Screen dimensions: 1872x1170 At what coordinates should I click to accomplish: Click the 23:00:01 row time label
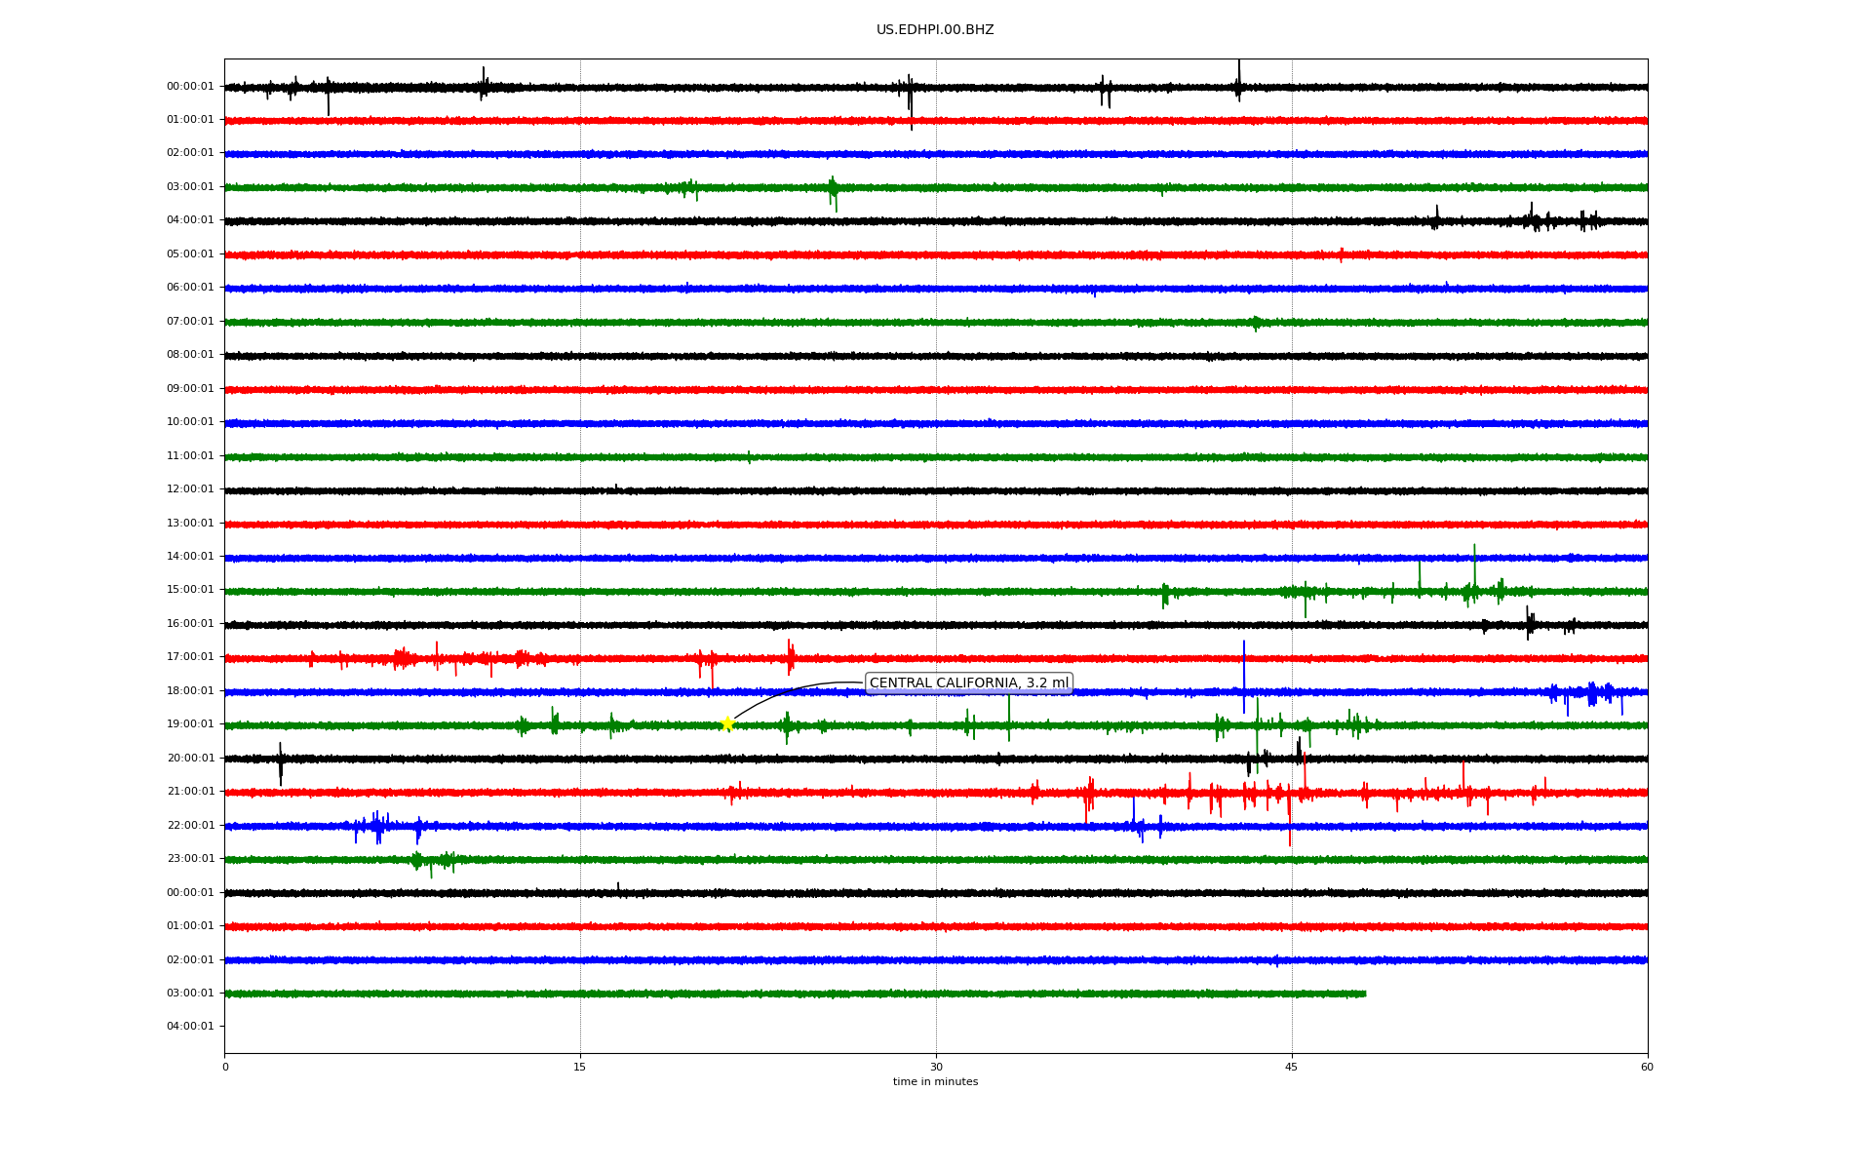(x=190, y=859)
